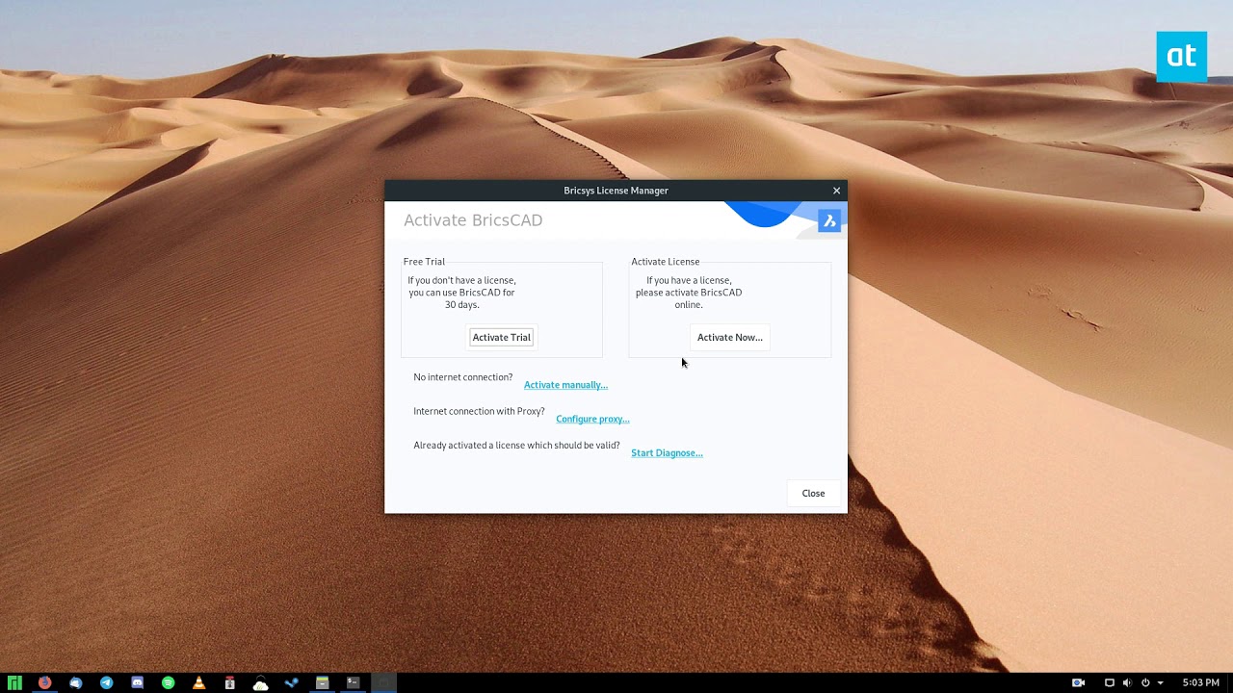The width and height of the screenshot is (1233, 693).
Task: Click the power icon in system tray
Action: [x=1145, y=682]
